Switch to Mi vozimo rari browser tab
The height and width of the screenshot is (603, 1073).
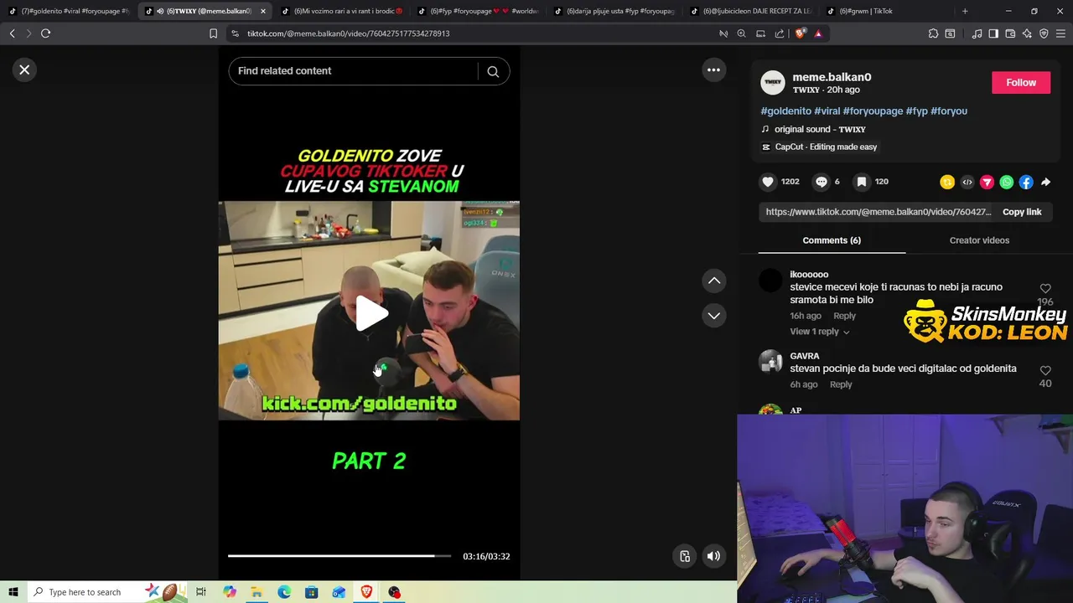click(x=344, y=11)
